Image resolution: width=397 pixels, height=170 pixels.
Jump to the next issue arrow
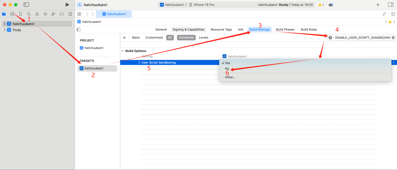pos(394,22)
